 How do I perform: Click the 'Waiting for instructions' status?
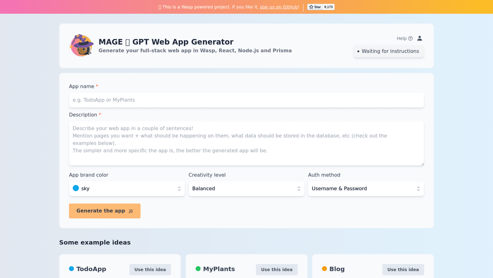pos(388,51)
